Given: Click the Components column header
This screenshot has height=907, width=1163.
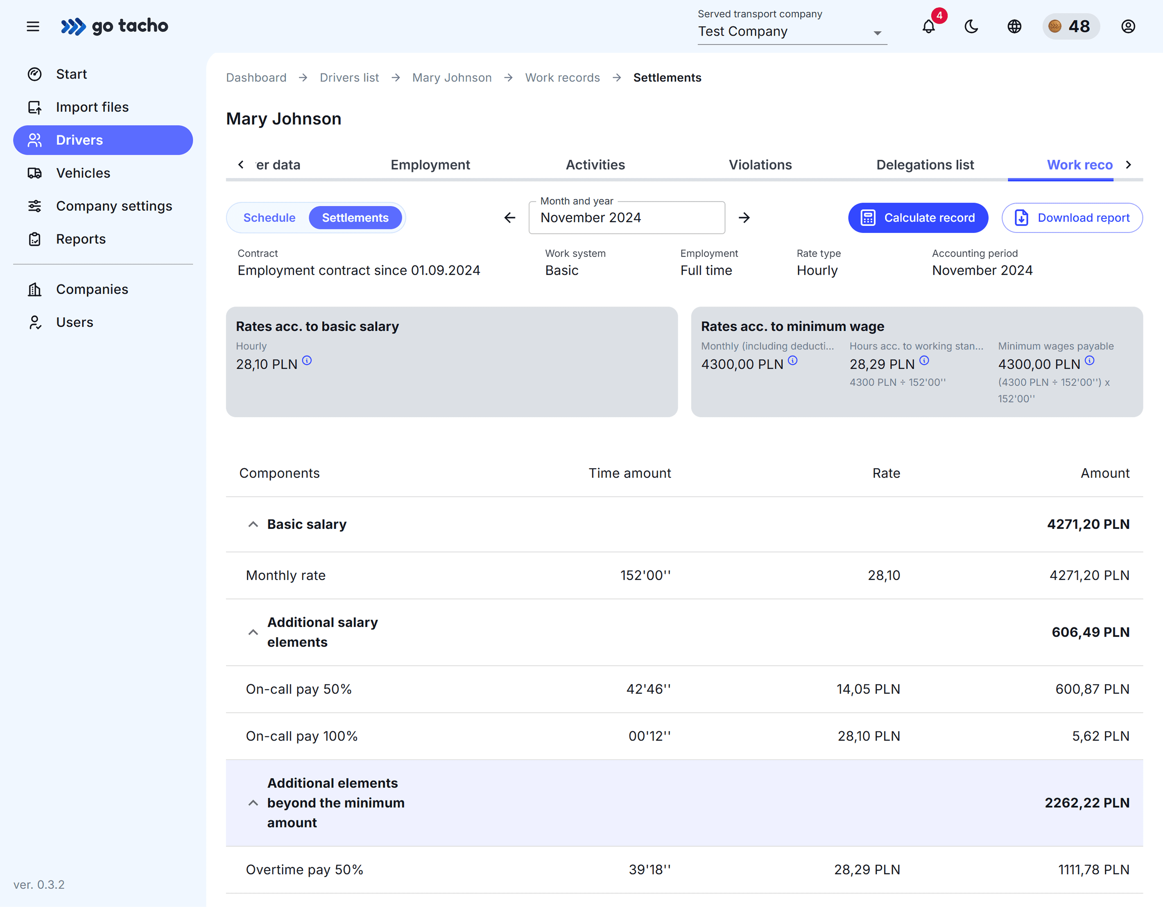Looking at the screenshot, I should (x=280, y=473).
